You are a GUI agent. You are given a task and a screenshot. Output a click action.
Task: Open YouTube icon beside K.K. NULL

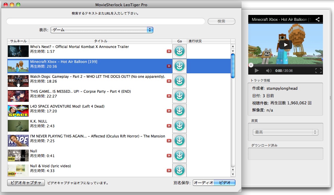click(x=169, y=126)
